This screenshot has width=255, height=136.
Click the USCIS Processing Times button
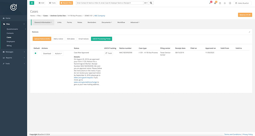point(102,39)
